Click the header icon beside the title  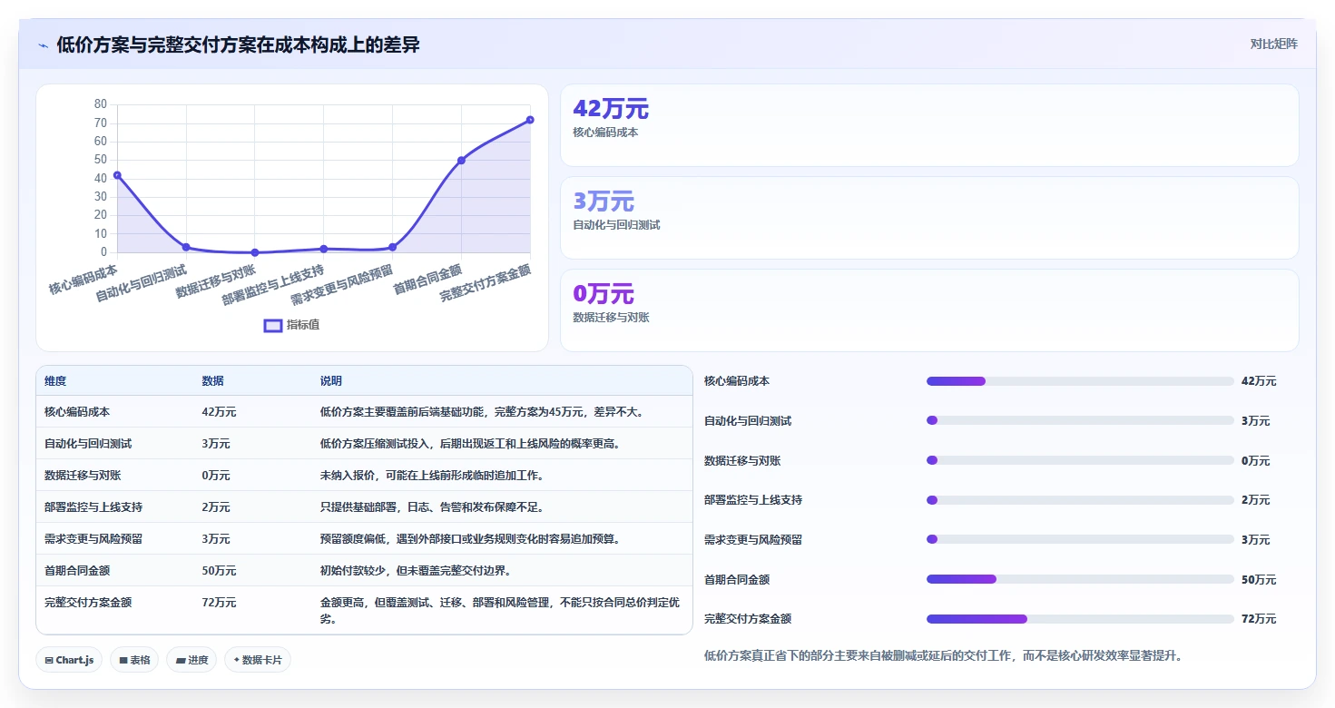pyautogui.click(x=44, y=45)
